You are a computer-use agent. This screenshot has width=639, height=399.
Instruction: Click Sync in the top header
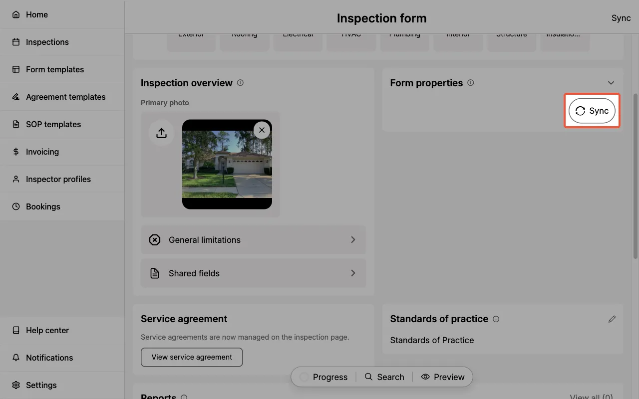621,18
